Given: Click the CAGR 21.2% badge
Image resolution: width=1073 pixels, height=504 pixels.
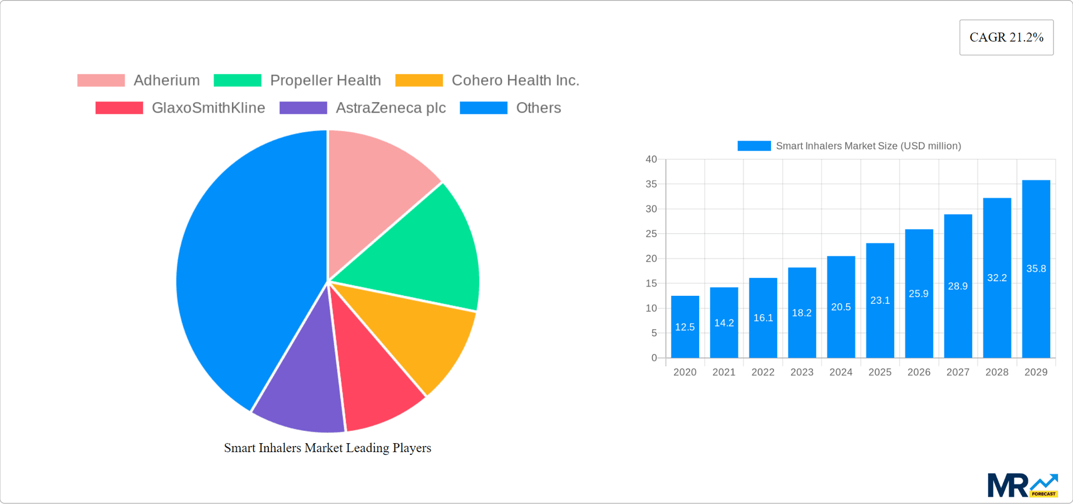Looking at the screenshot, I should [x=1006, y=37].
